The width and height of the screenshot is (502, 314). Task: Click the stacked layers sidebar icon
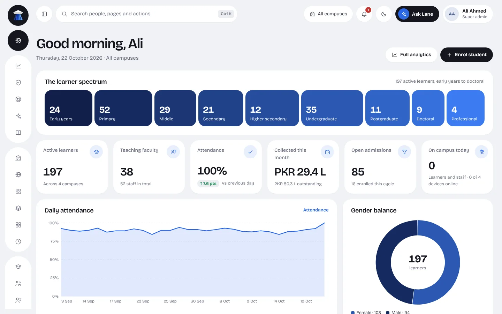pos(18,208)
